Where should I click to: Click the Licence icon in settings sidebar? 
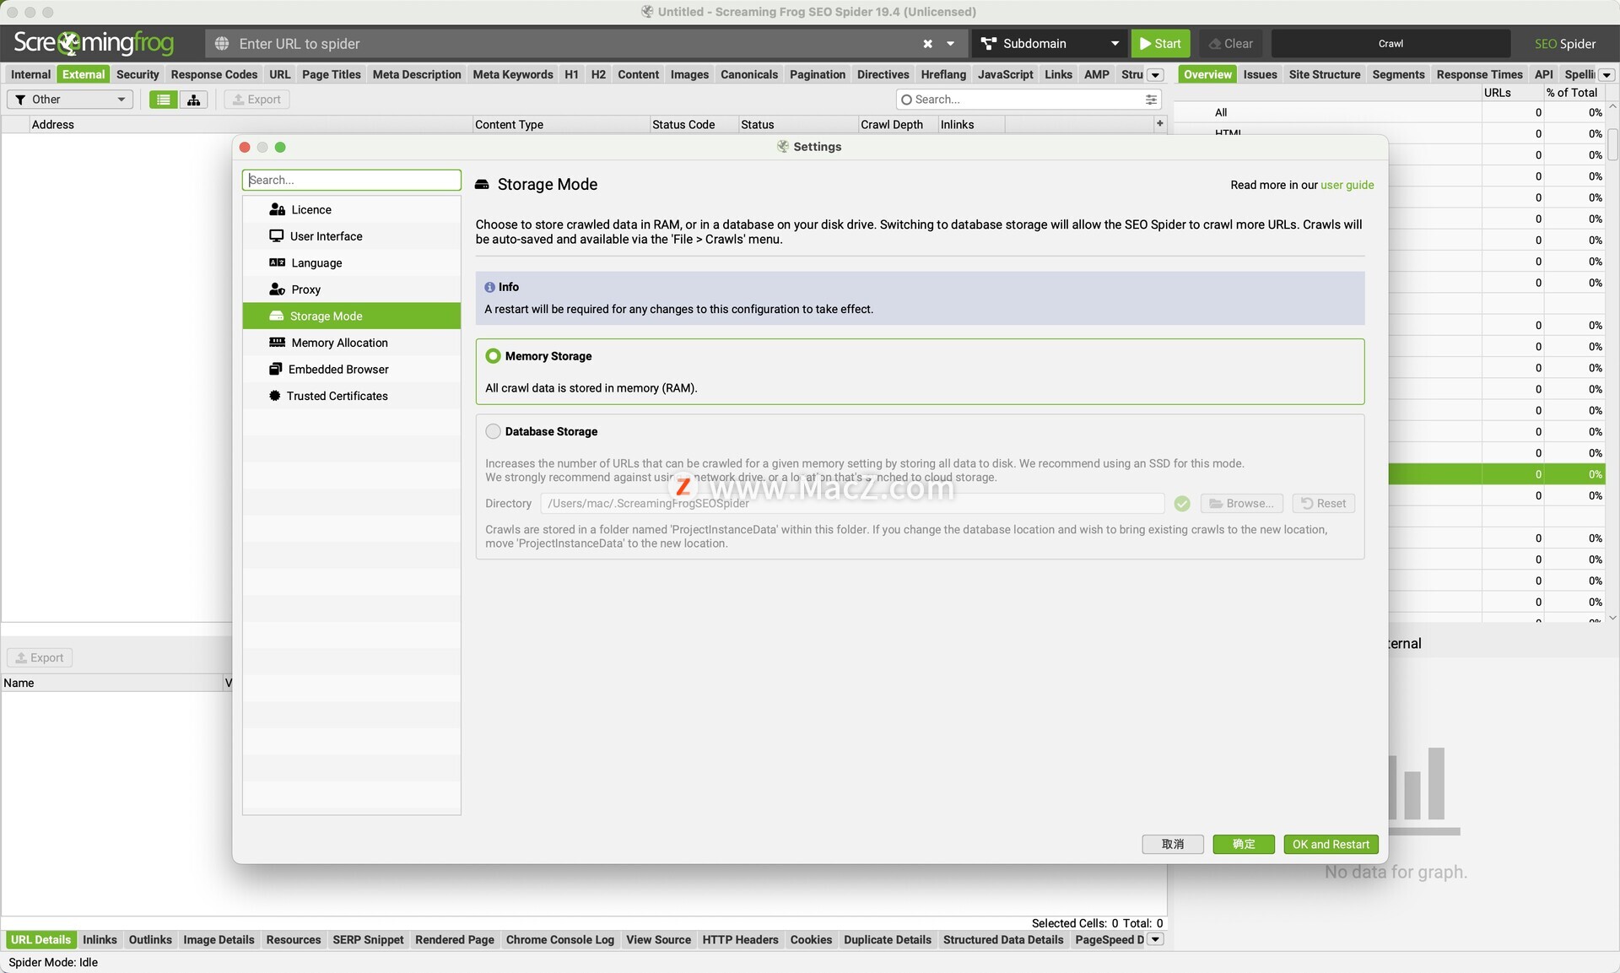pos(277,209)
